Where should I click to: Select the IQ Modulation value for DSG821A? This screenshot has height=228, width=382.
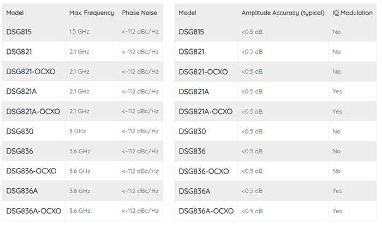coord(337,91)
